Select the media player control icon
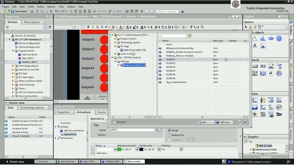The width and height of the screenshot is (294, 165). (x=279, y=107)
